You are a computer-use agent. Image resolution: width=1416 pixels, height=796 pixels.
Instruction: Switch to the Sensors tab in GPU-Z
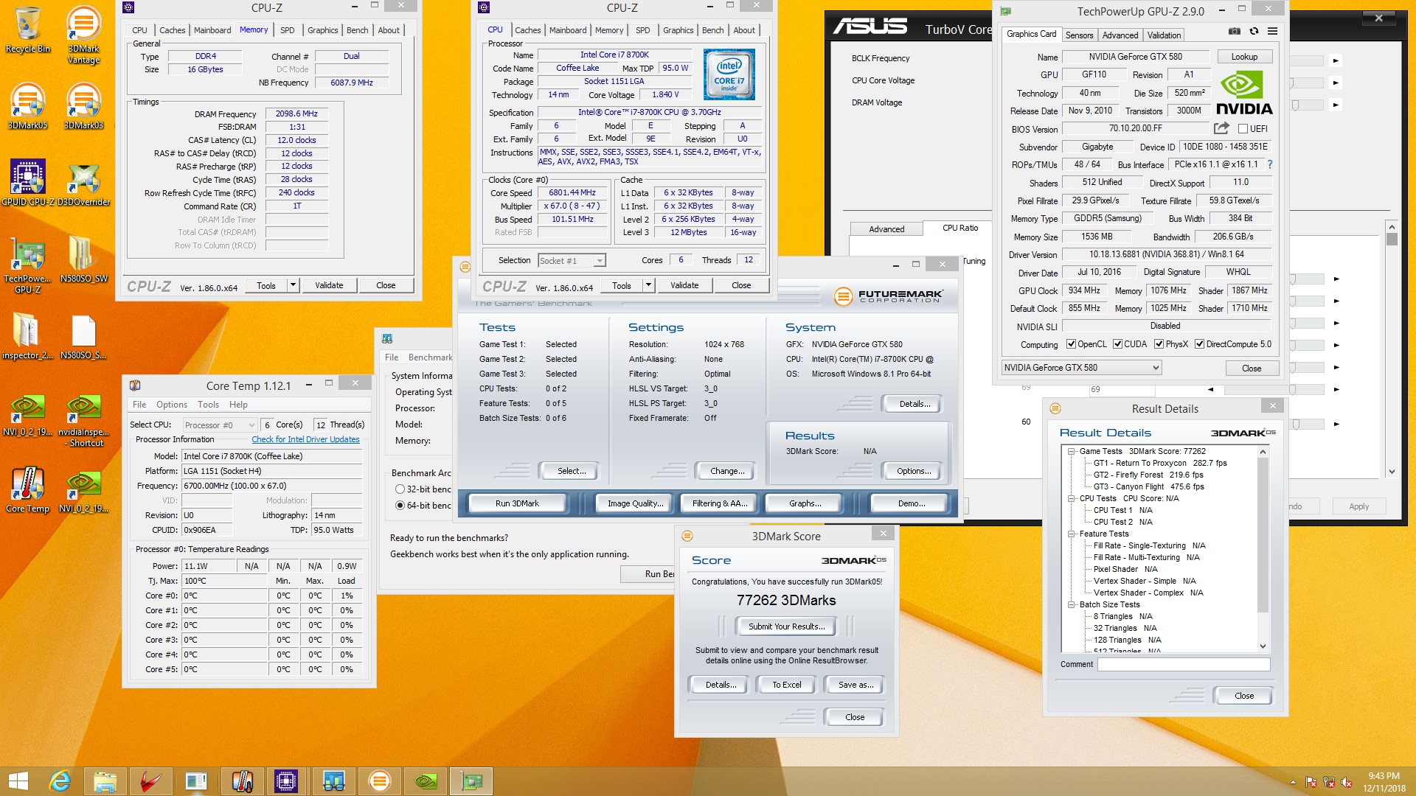(1079, 35)
